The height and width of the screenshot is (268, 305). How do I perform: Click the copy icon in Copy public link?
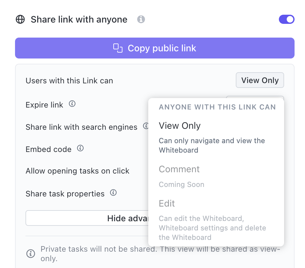coord(118,48)
